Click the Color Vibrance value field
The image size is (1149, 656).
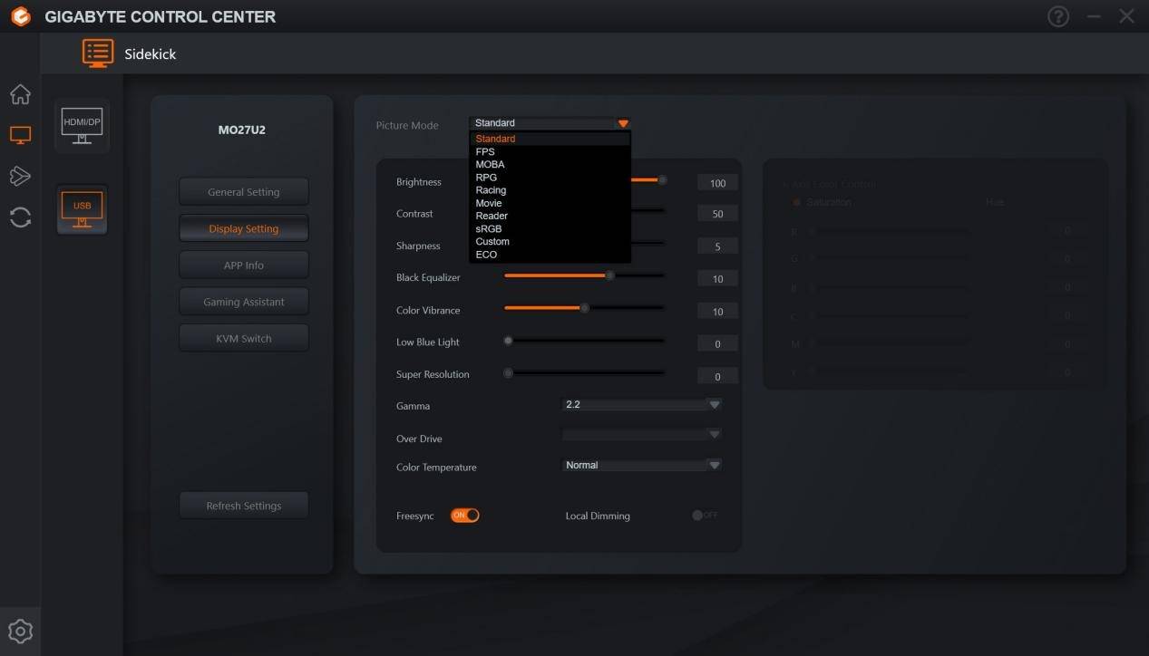coord(717,312)
